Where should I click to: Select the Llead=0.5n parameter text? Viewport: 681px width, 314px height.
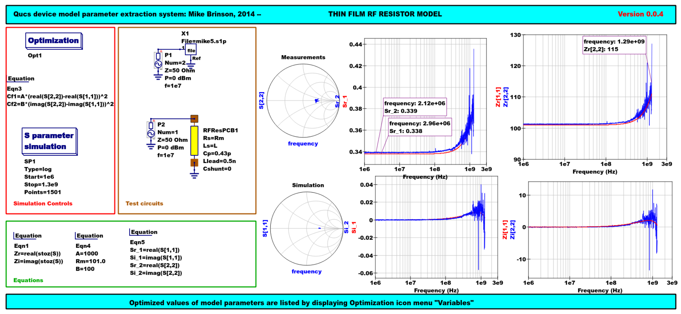click(219, 161)
